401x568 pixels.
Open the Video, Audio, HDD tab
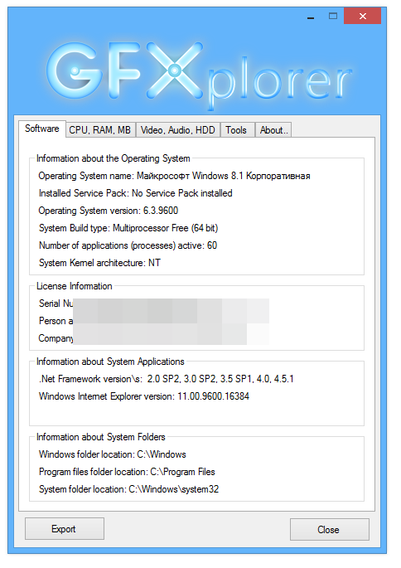point(177,130)
